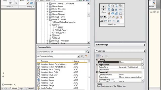Collapse the Display property category
Image resolution: width=161 pixels, height=90 pixels.
coord(97,59)
